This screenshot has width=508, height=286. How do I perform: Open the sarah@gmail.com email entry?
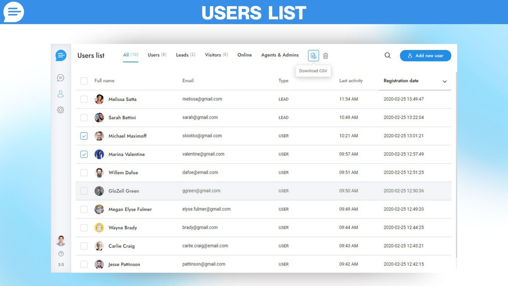tap(200, 117)
